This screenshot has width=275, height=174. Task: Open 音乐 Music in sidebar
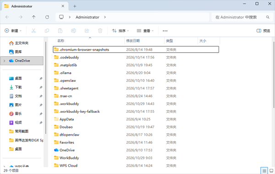tap(16, 114)
